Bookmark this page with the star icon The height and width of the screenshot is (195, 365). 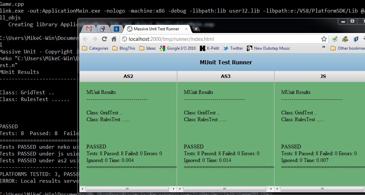[324, 39]
